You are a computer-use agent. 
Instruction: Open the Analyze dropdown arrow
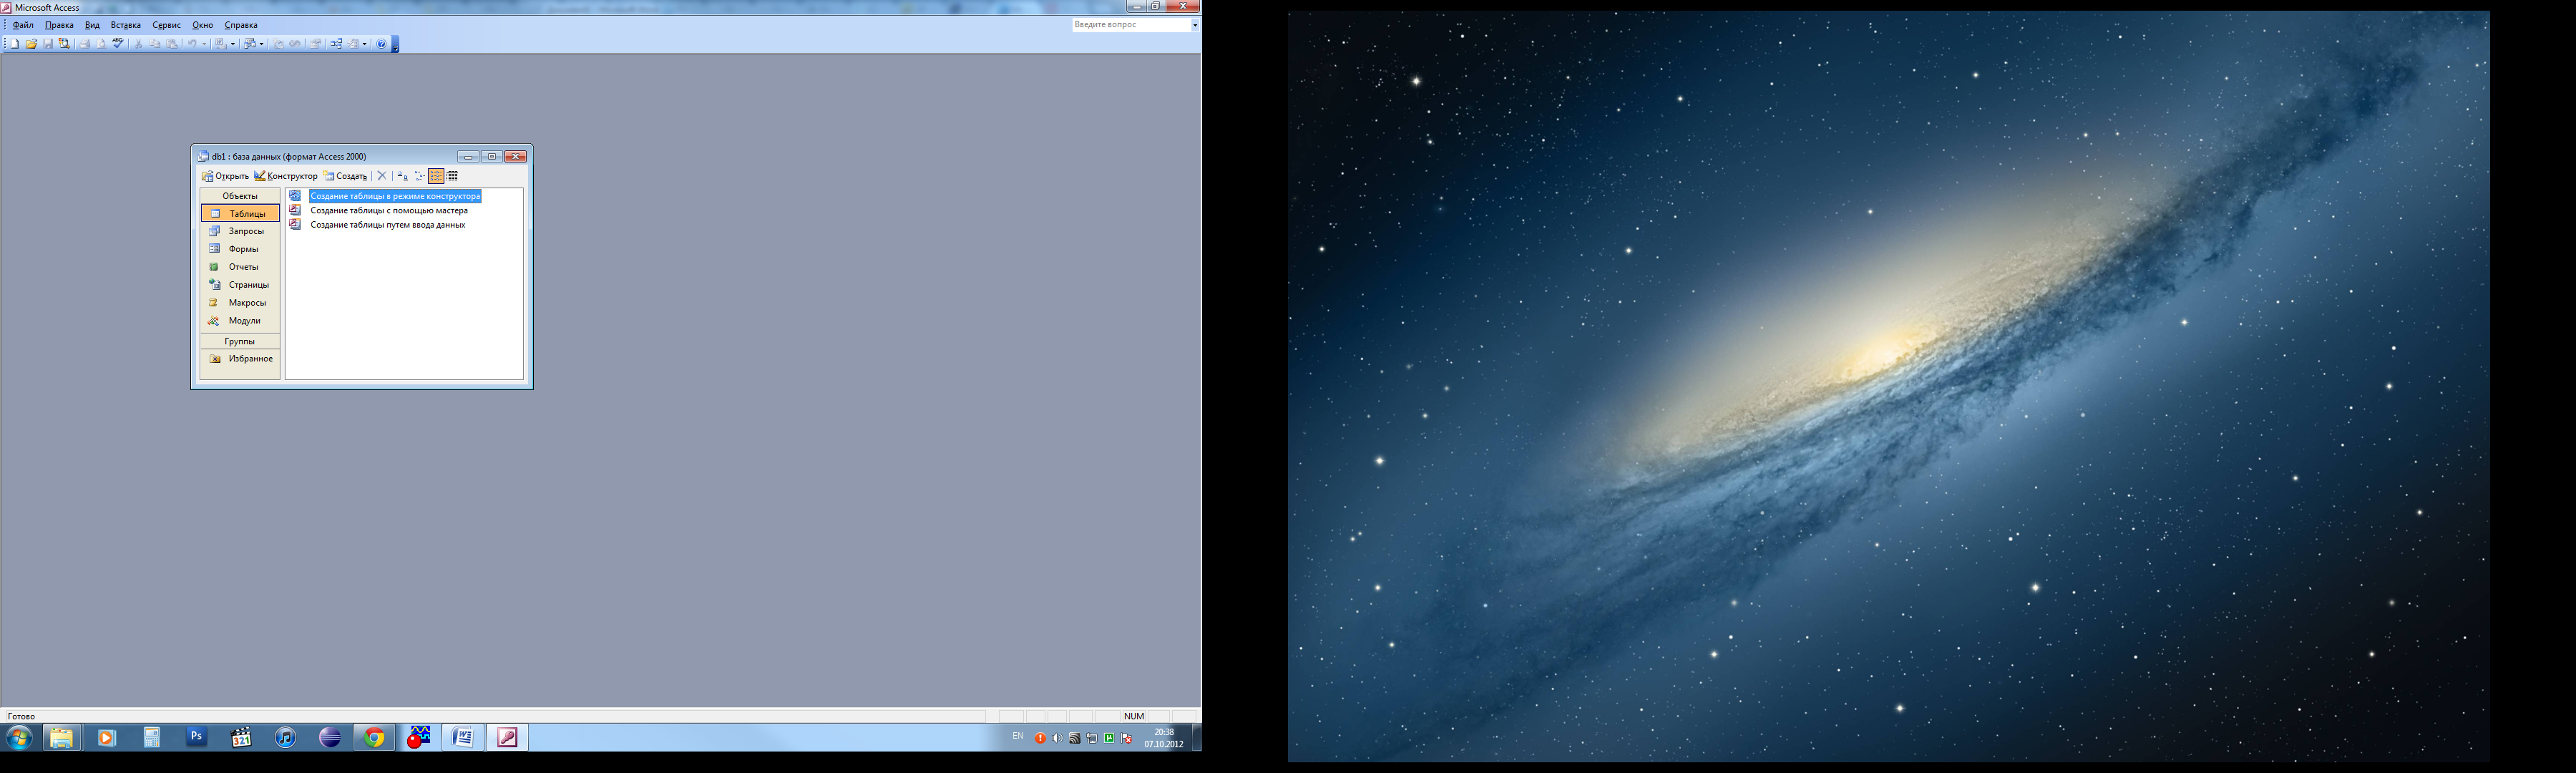pyautogui.click(x=262, y=44)
